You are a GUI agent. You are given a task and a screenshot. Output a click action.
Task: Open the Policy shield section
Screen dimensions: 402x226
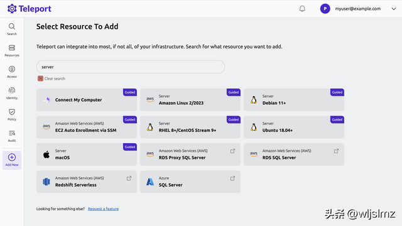tap(12, 114)
